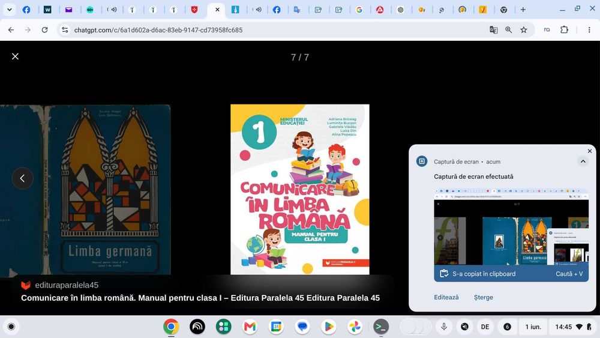Click the round tray icon next to DE
600x338 pixels.
coord(464,327)
